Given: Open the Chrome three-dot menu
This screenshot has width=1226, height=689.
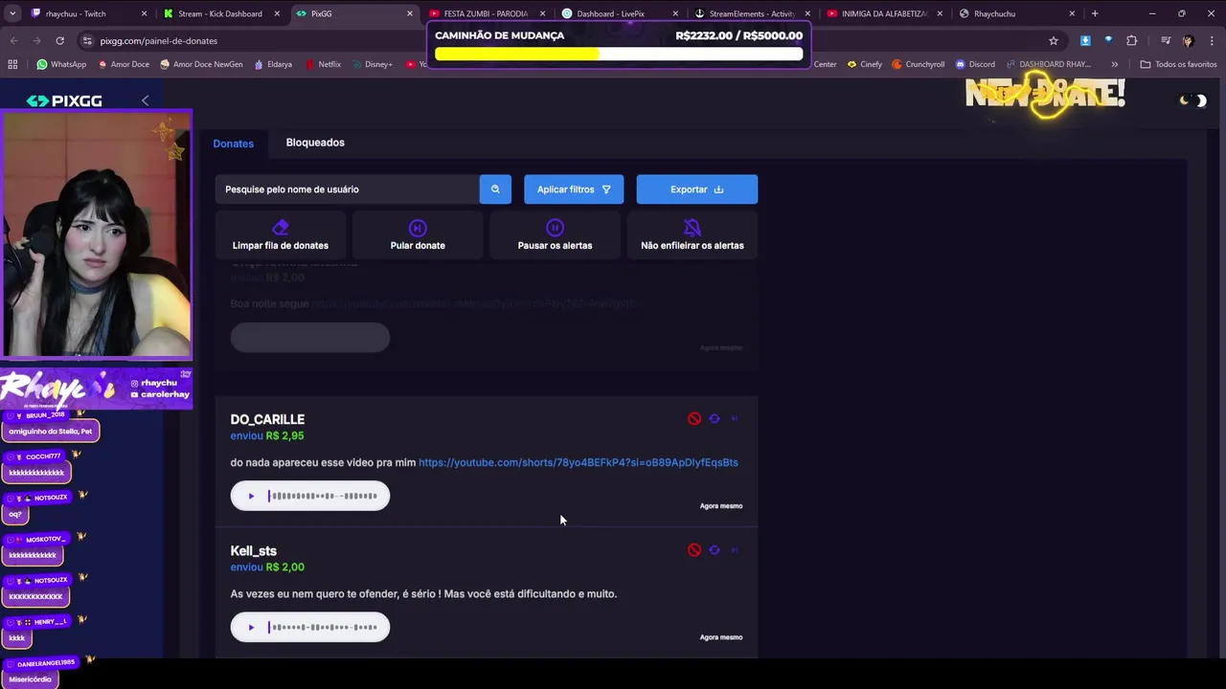Looking at the screenshot, I should tap(1211, 40).
